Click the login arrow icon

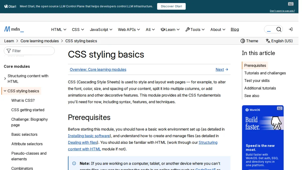coord(290,29)
